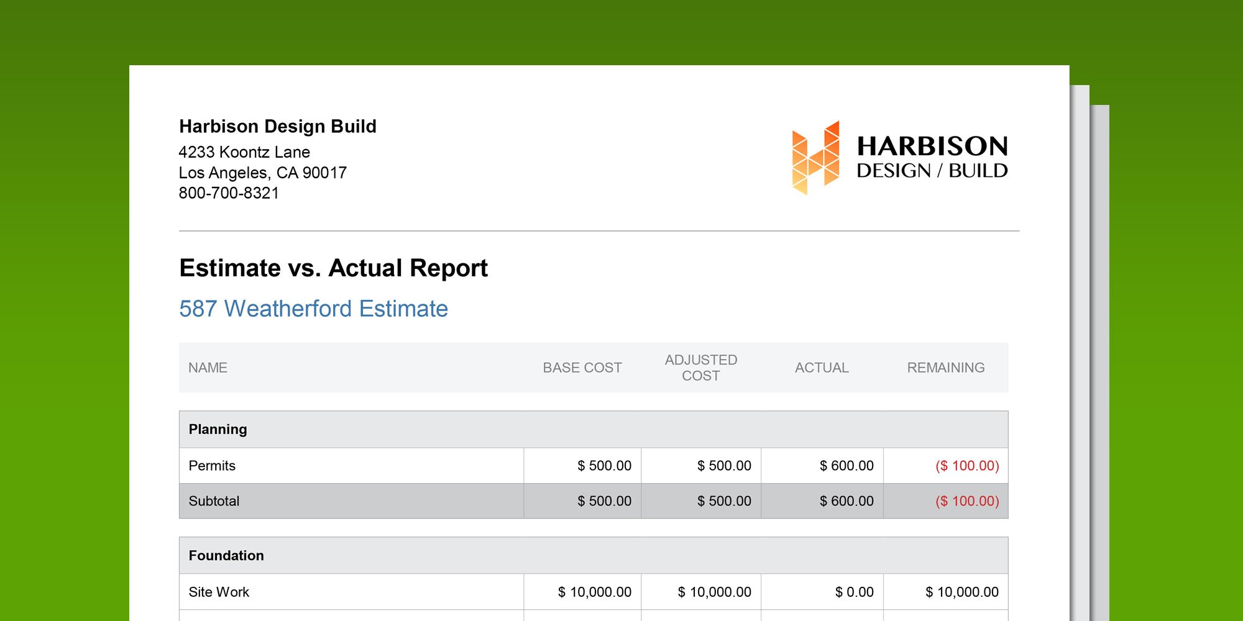Open the 587 Weatherford Estimate link
Viewport: 1243px width, 621px height.
(312, 309)
